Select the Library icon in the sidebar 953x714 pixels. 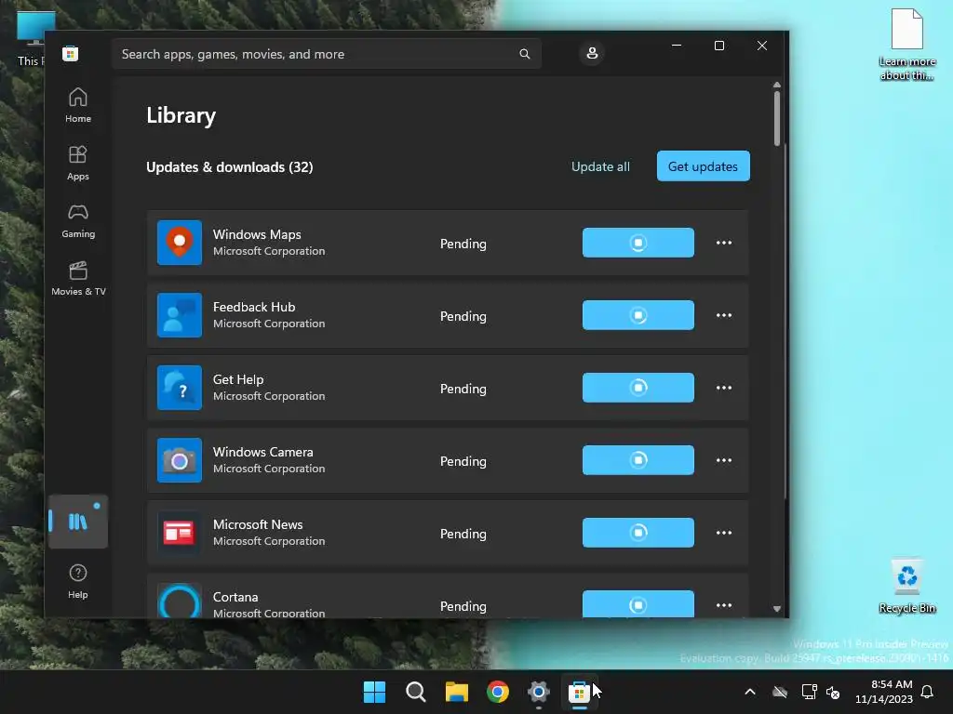click(x=78, y=522)
